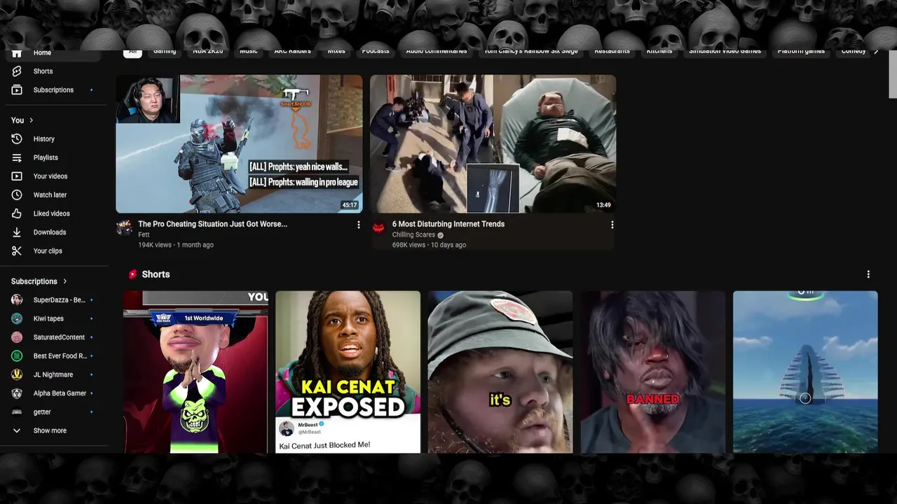Open Your clips with scissors icon

48,251
